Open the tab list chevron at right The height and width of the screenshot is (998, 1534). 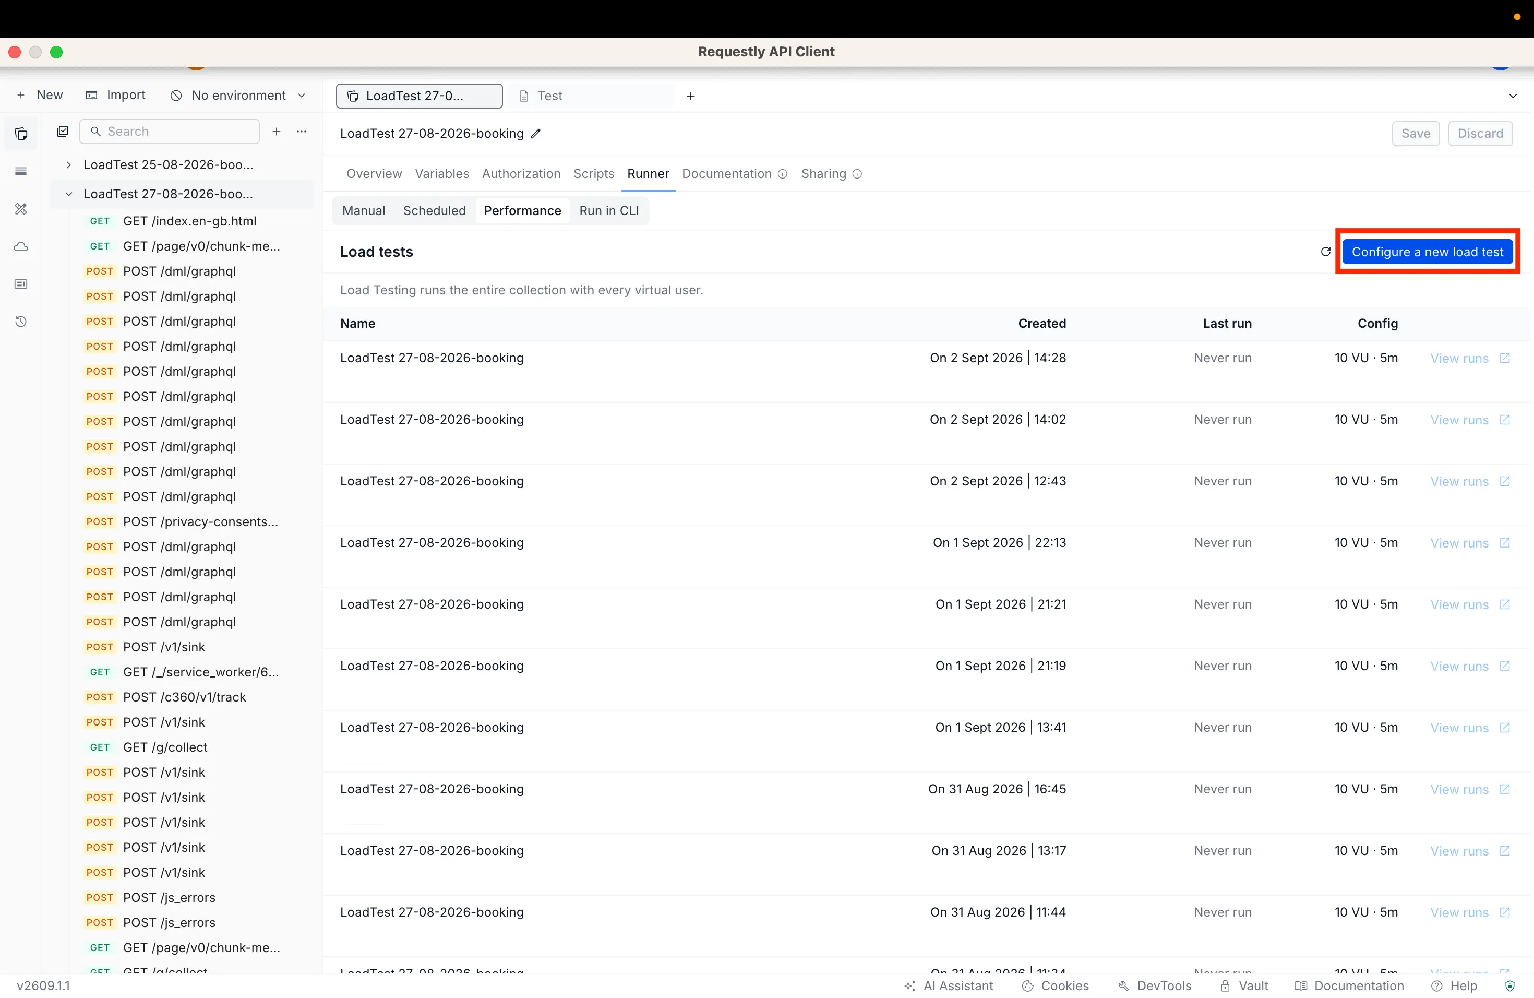(x=1513, y=96)
